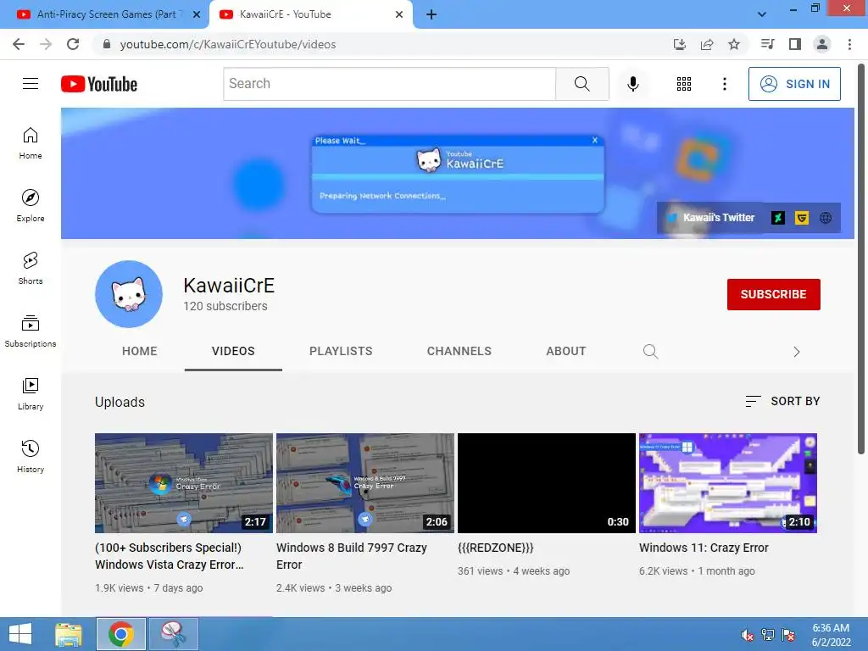Switch to the PLAYLISTS tab
Image resolution: width=868 pixels, height=651 pixels.
click(341, 351)
